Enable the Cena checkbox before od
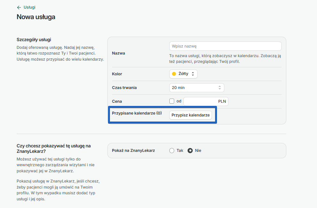The height and width of the screenshot is (208, 317). pyautogui.click(x=172, y=101)
